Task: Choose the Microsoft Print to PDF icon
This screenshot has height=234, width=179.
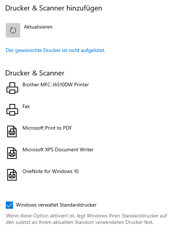Action: pyautogui.click(x=12, y=131)
